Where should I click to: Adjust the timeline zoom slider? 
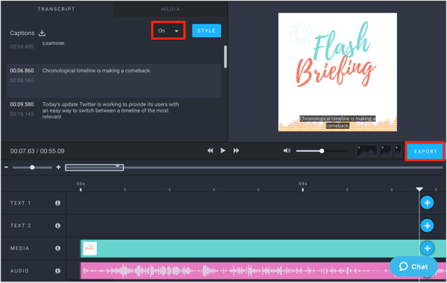[32, 168]
